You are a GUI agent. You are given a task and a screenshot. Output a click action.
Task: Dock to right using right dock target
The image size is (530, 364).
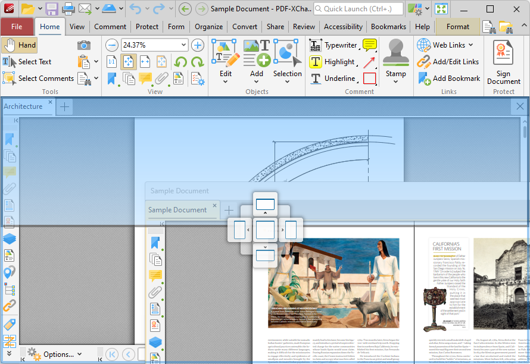tap(291, 230)
